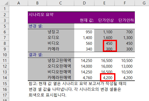Click 4,200 in the 단가인하 column
The height and width of the screenshot is (101, 149).
pyautogui.click(x=125, y=78)
